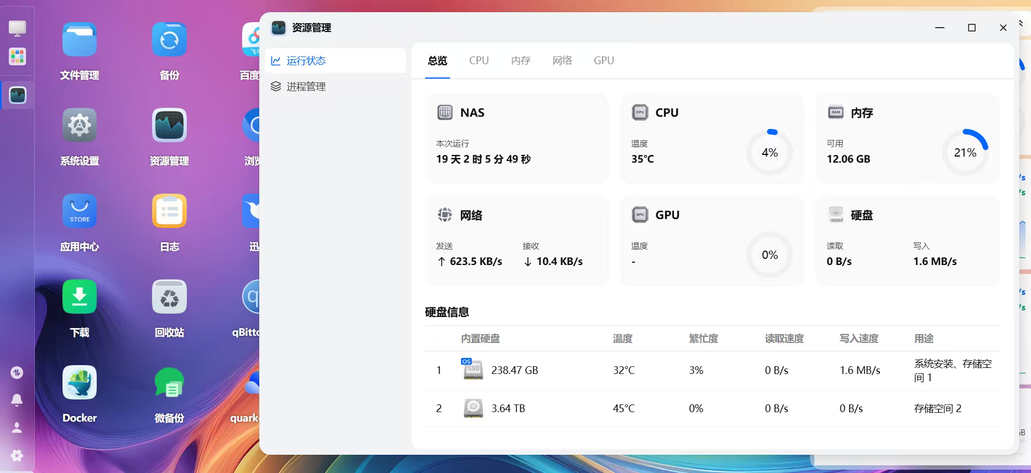Click available memory 12.06 GB value
Image resolution: width=1031 pixels, height=473 pixels.
coord(848,159)
